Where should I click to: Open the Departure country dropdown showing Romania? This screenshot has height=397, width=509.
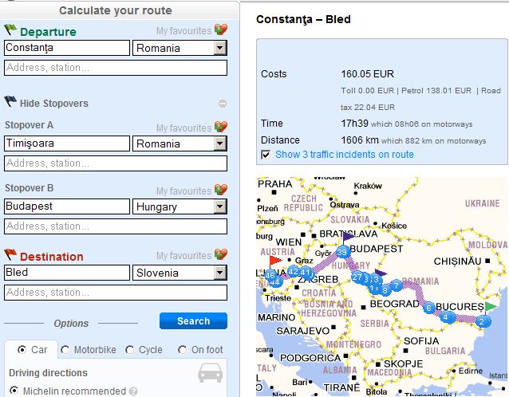[220, 49]
